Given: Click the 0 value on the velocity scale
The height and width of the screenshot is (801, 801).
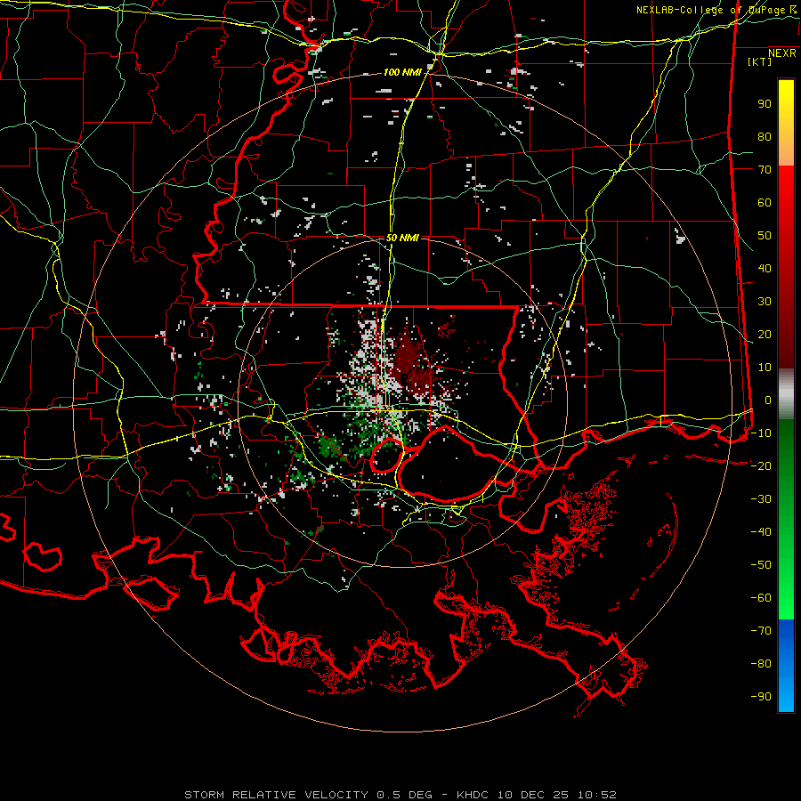Looking at the screenshot, I should click(x=768, y=400).
